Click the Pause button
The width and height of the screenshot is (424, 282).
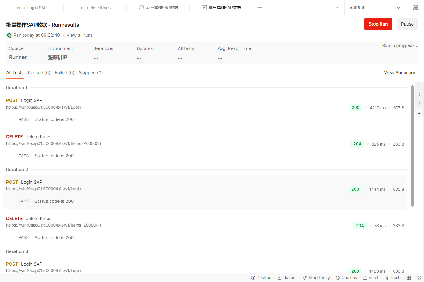tap(407, 24)
